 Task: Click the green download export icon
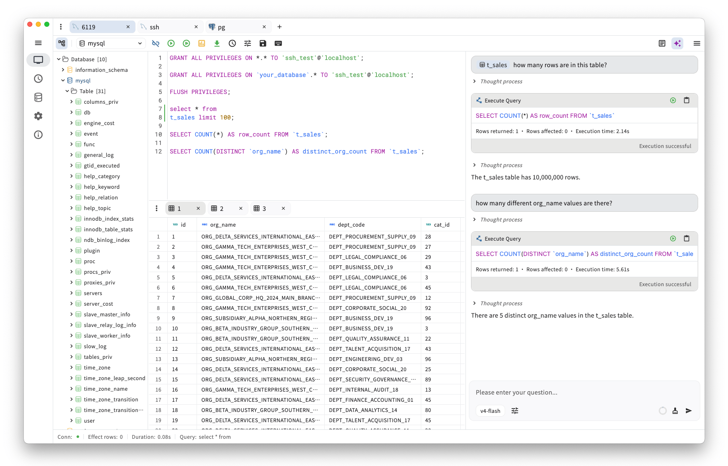coord(217,43)
